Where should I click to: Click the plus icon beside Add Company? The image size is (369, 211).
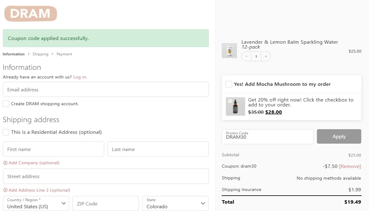(5, 163)
